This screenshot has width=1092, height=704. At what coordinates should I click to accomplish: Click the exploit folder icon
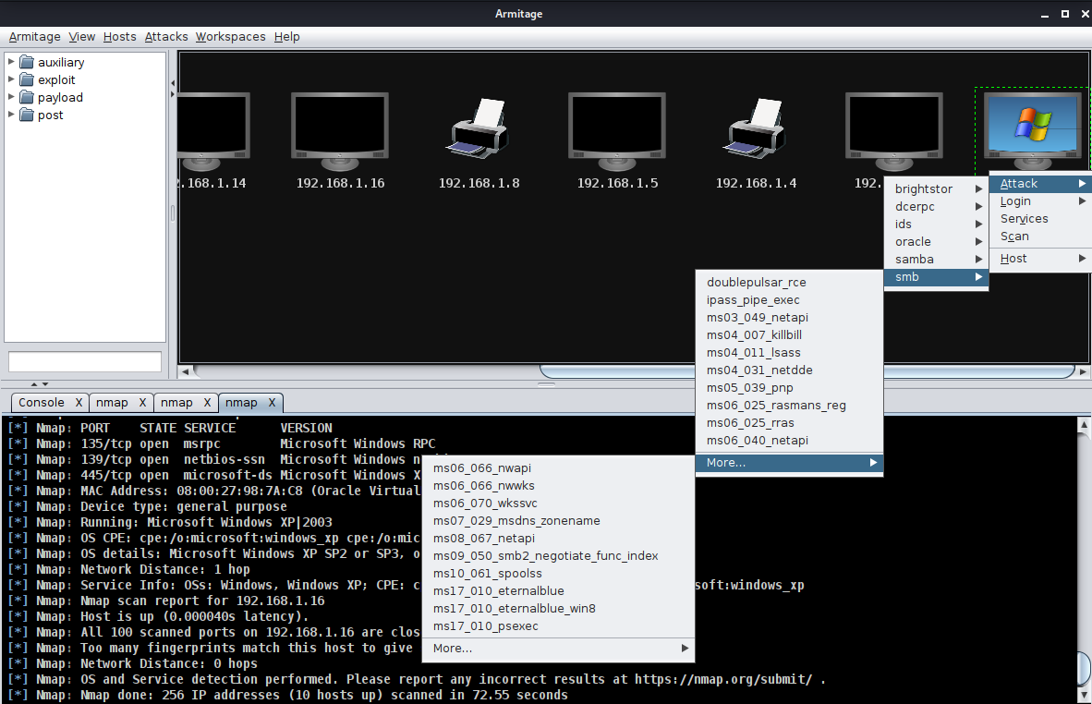tap(27, 79)
